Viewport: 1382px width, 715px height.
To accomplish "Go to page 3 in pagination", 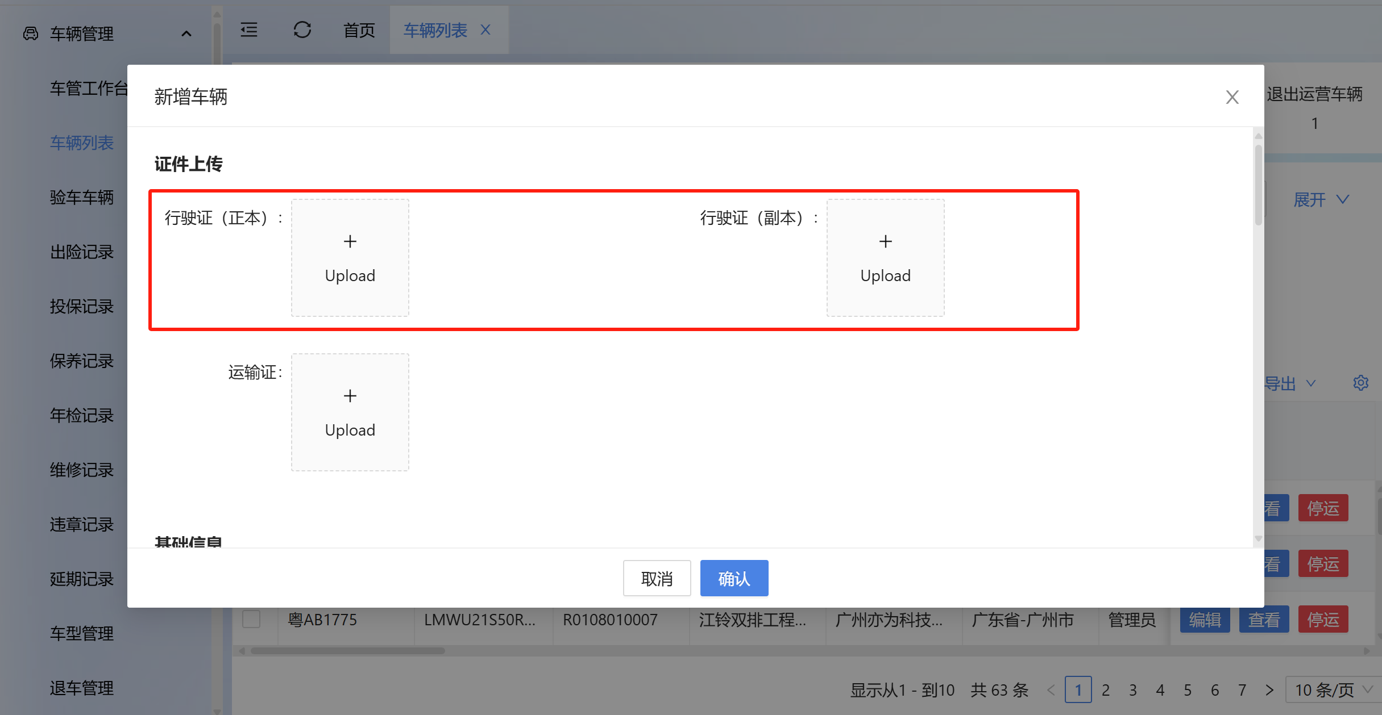I will point(1133,690).
